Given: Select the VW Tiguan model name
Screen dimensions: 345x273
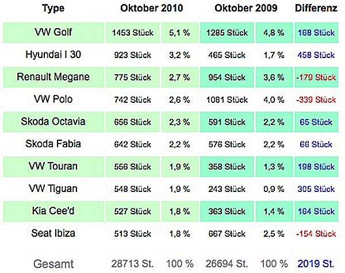Looking at the screenshot, I should click(53, 189).
